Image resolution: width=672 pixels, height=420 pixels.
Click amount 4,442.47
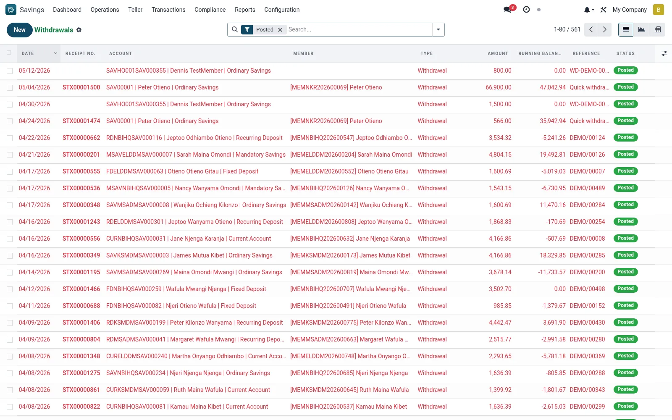[x=500, y=323]
